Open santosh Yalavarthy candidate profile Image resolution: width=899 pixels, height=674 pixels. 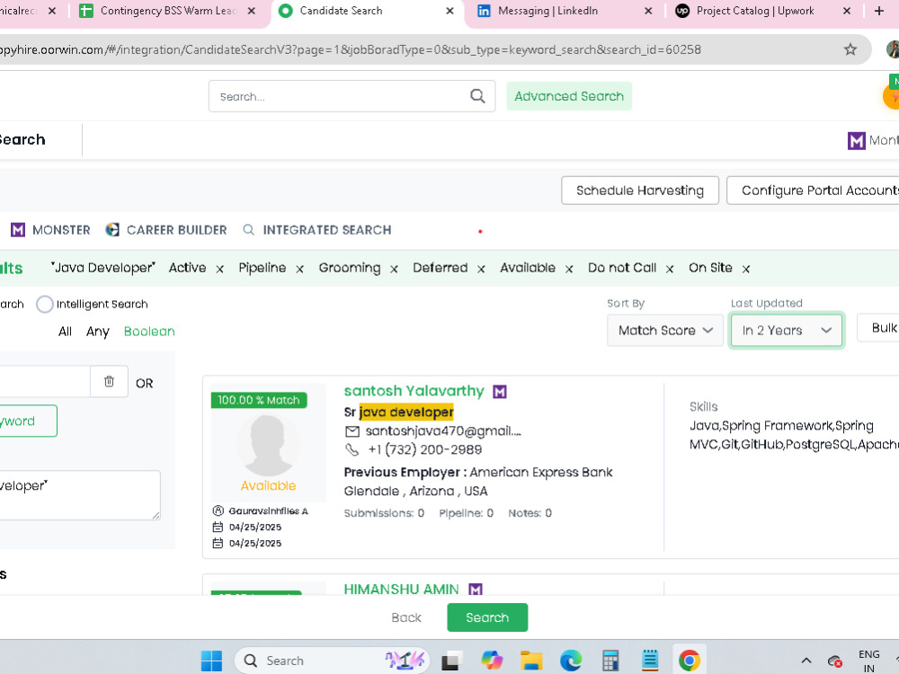(x=414, y=391)
